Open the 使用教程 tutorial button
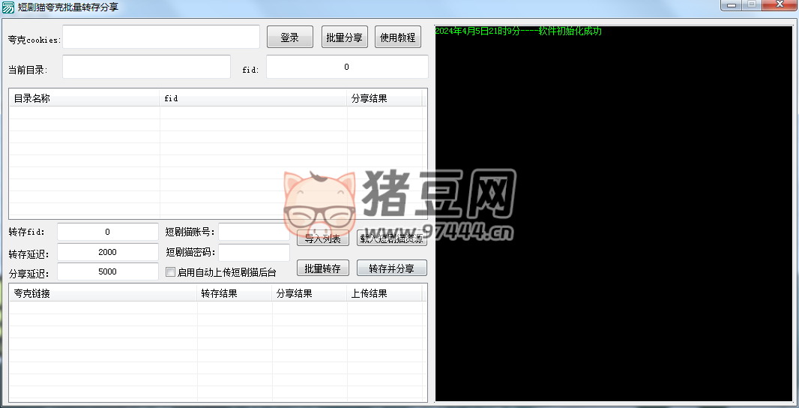Viewport: 799px width, 408px height. pyautogui.click(x=397, y=37)
